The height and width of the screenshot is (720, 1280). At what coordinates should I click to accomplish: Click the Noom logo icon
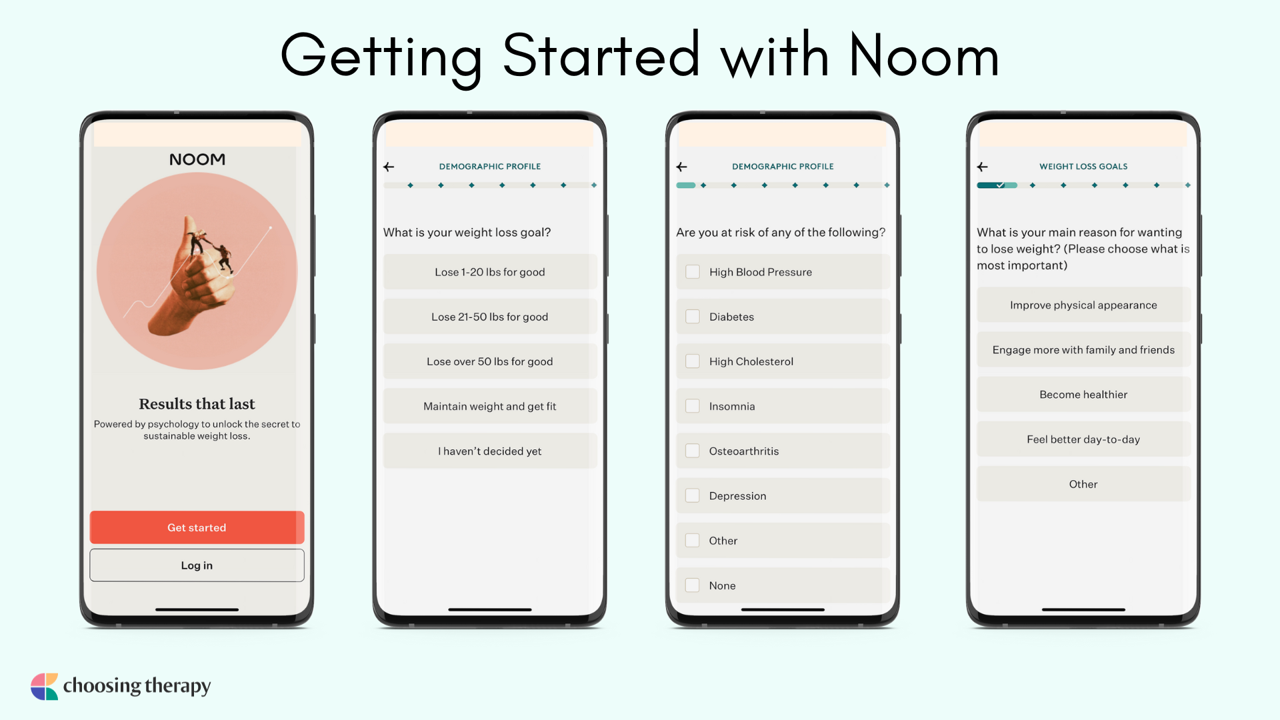195,161
